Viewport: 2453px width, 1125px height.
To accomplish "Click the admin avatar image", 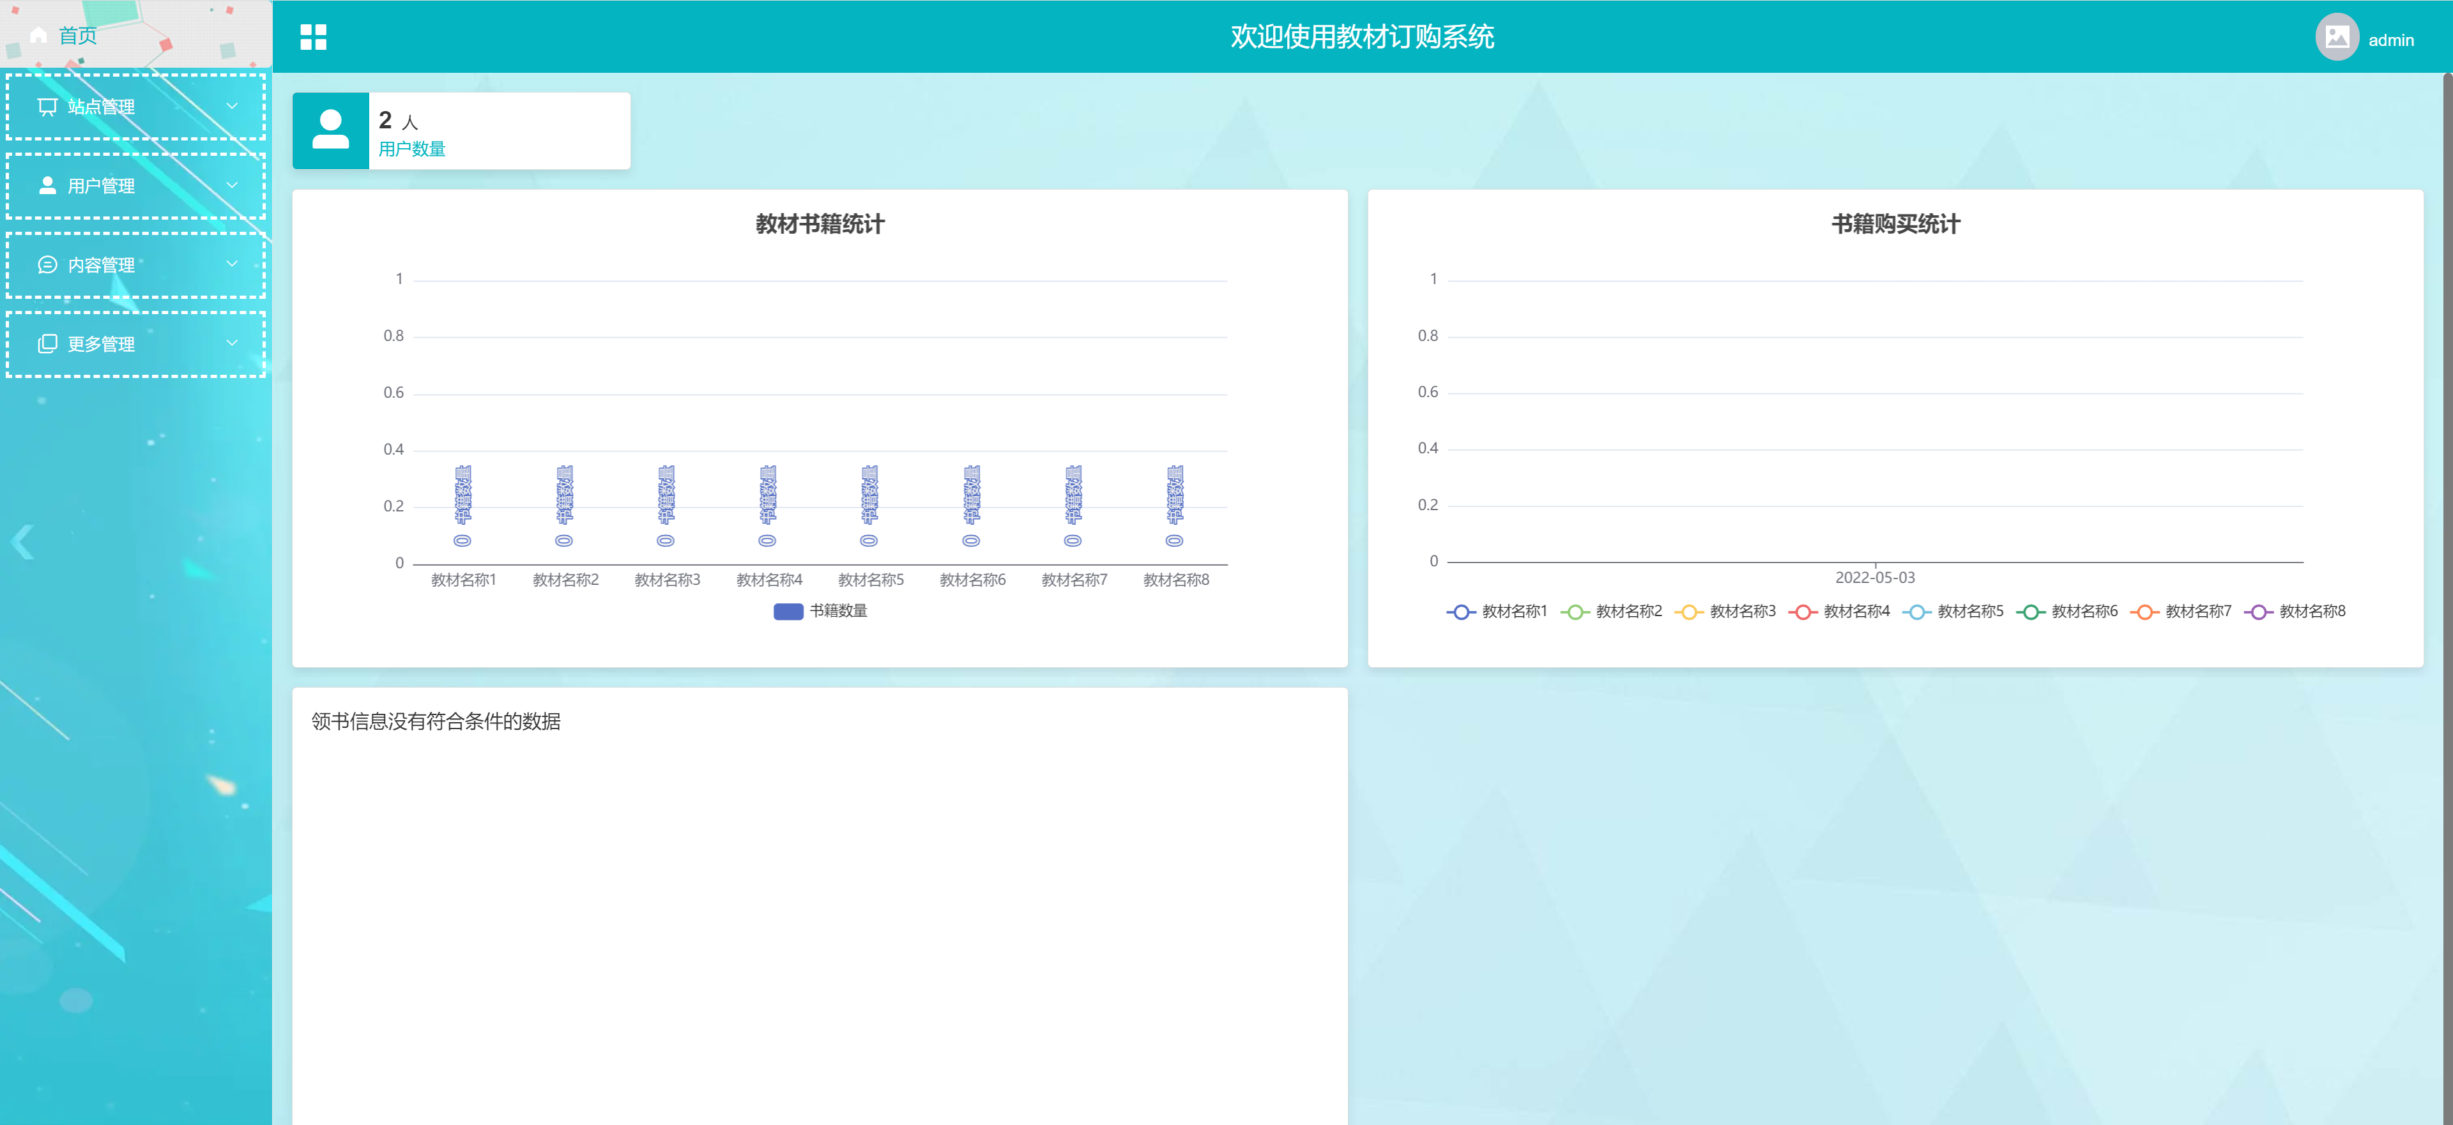I will 2338,36.
